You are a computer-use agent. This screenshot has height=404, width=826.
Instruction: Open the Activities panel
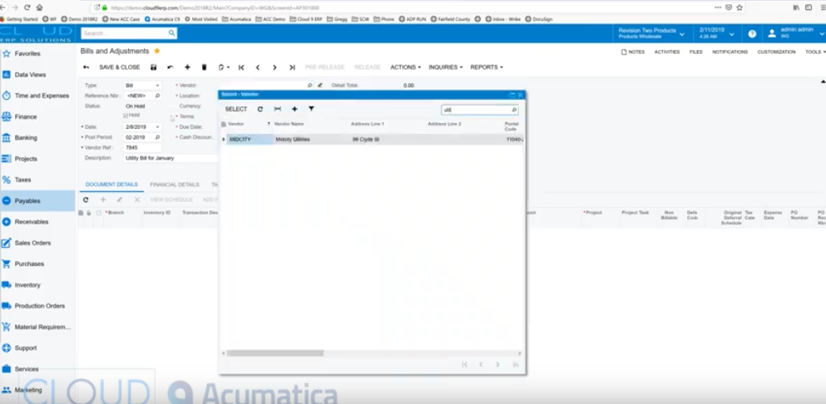tap(667, 52)
